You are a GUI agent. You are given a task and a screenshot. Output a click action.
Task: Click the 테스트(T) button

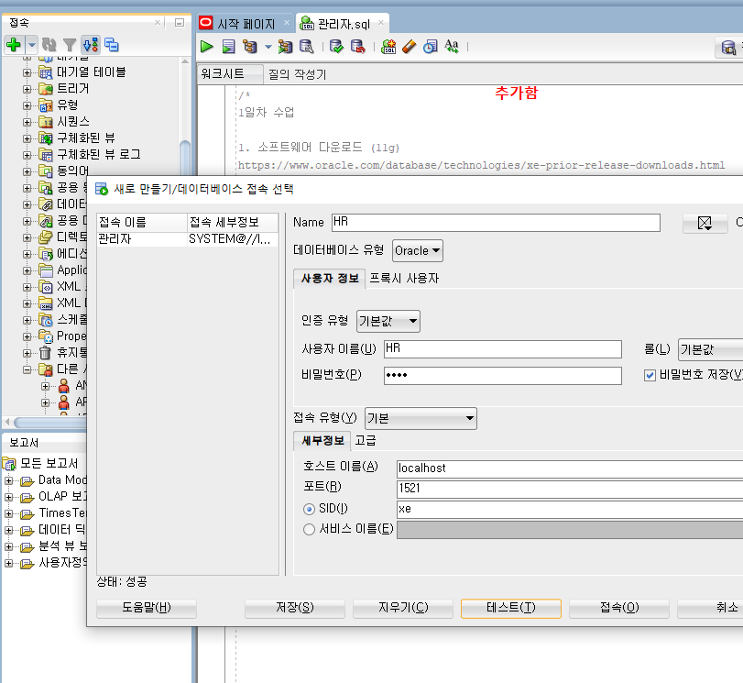coord(511,608)
